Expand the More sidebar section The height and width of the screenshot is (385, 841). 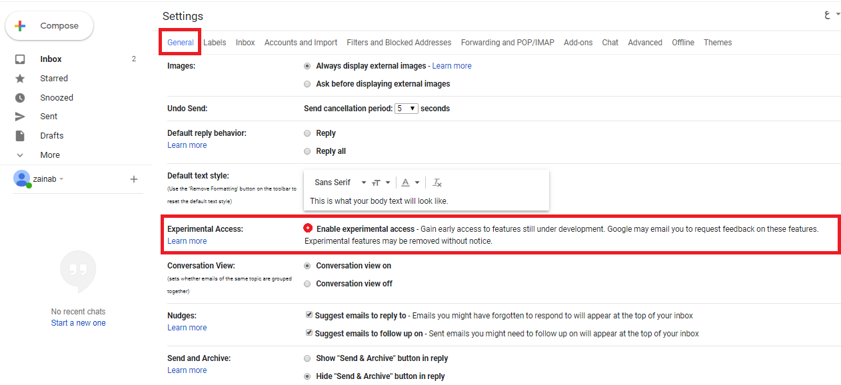pyautogui.click(x=50, y=155)
